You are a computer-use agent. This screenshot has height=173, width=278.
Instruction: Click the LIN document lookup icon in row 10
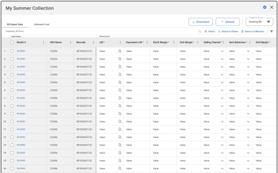click(x=120, y=122)
